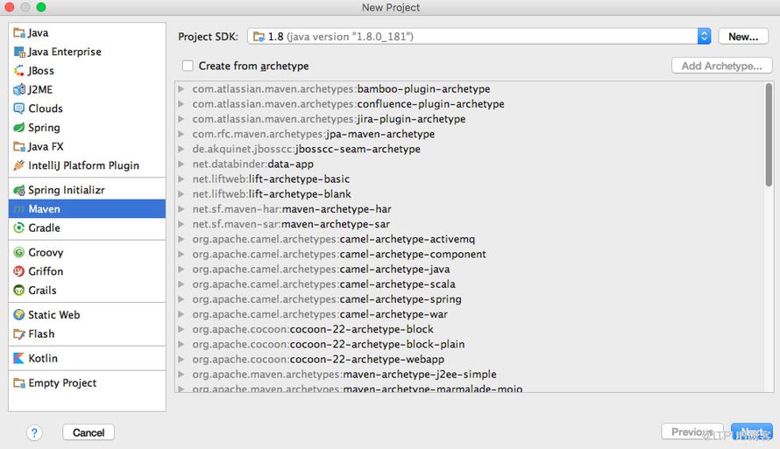Click the Project SDK label
The width and height of the screenshot is (780, 449).
[x=208, y=37]
